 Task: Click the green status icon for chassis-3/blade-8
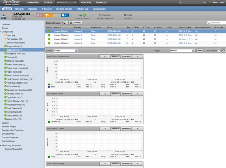pos(49,35)
